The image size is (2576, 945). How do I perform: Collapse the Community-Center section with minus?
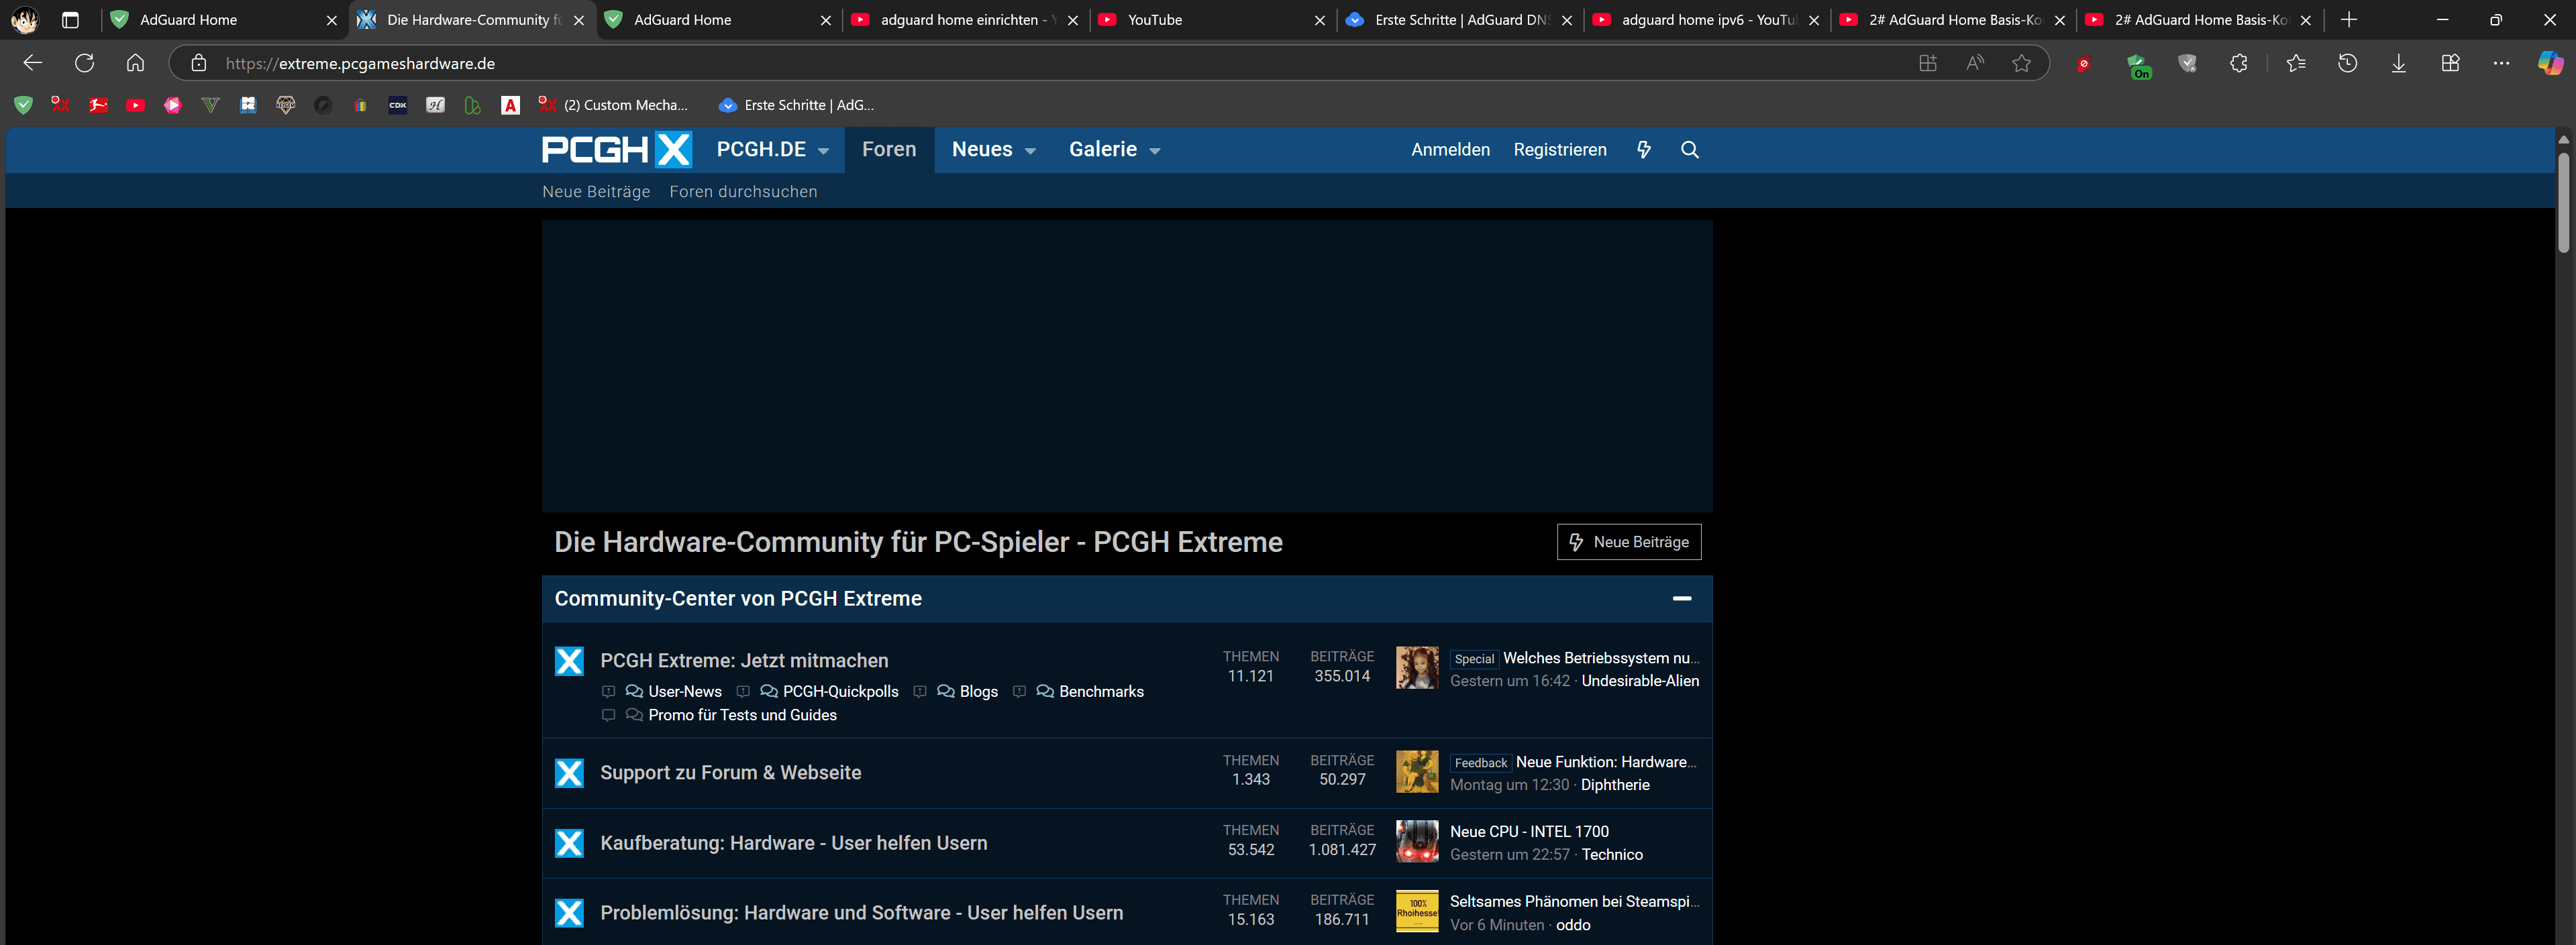tap(1681, 598)
